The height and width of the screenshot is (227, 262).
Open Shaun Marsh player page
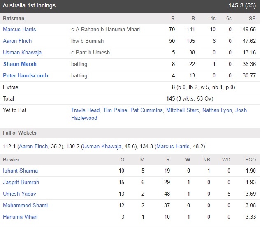click(20, 64)
